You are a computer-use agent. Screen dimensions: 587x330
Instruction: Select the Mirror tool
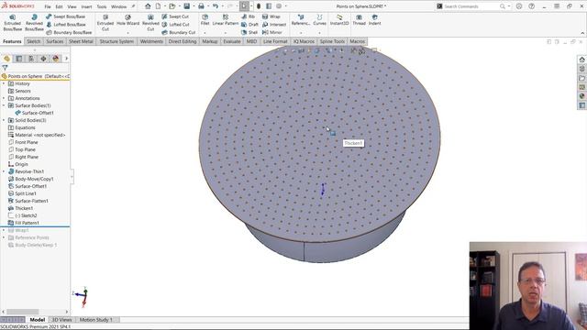pos(272,32)
